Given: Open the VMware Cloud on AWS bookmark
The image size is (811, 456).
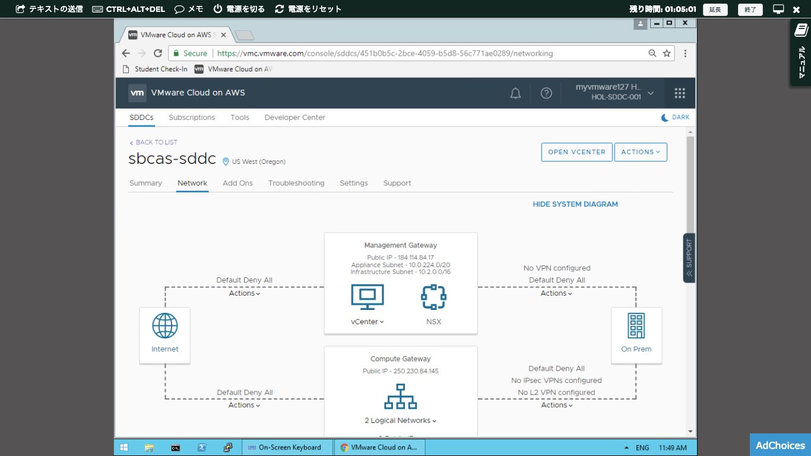Looking at the screenshot, I should (233, 69).
